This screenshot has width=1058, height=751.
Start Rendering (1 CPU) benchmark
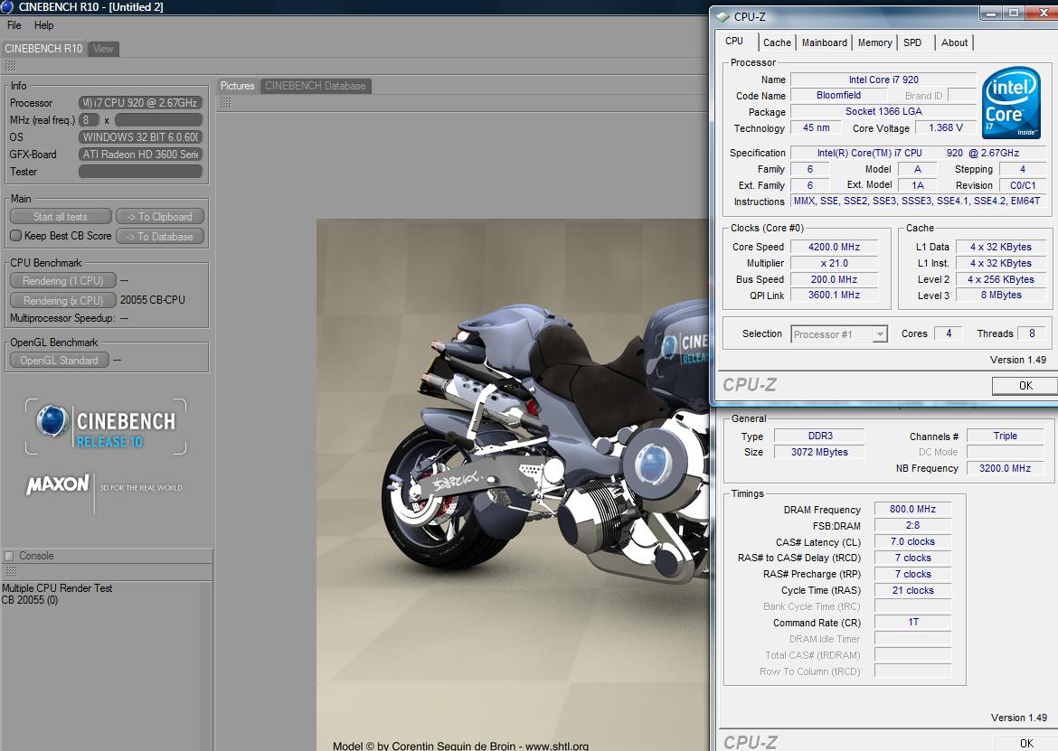click(62, 280)
